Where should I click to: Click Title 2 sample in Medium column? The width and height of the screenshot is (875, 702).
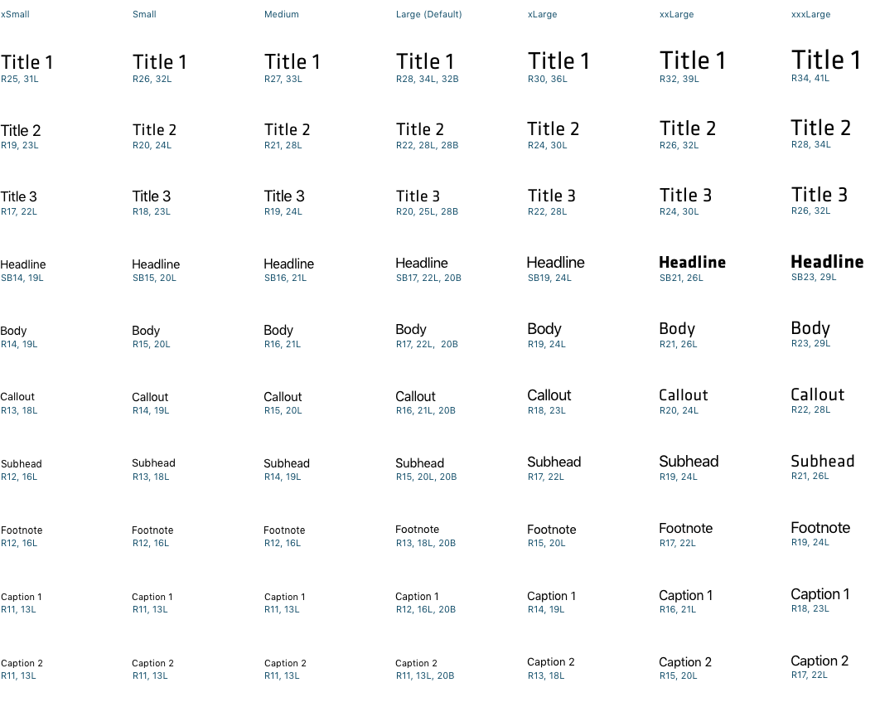287,129
